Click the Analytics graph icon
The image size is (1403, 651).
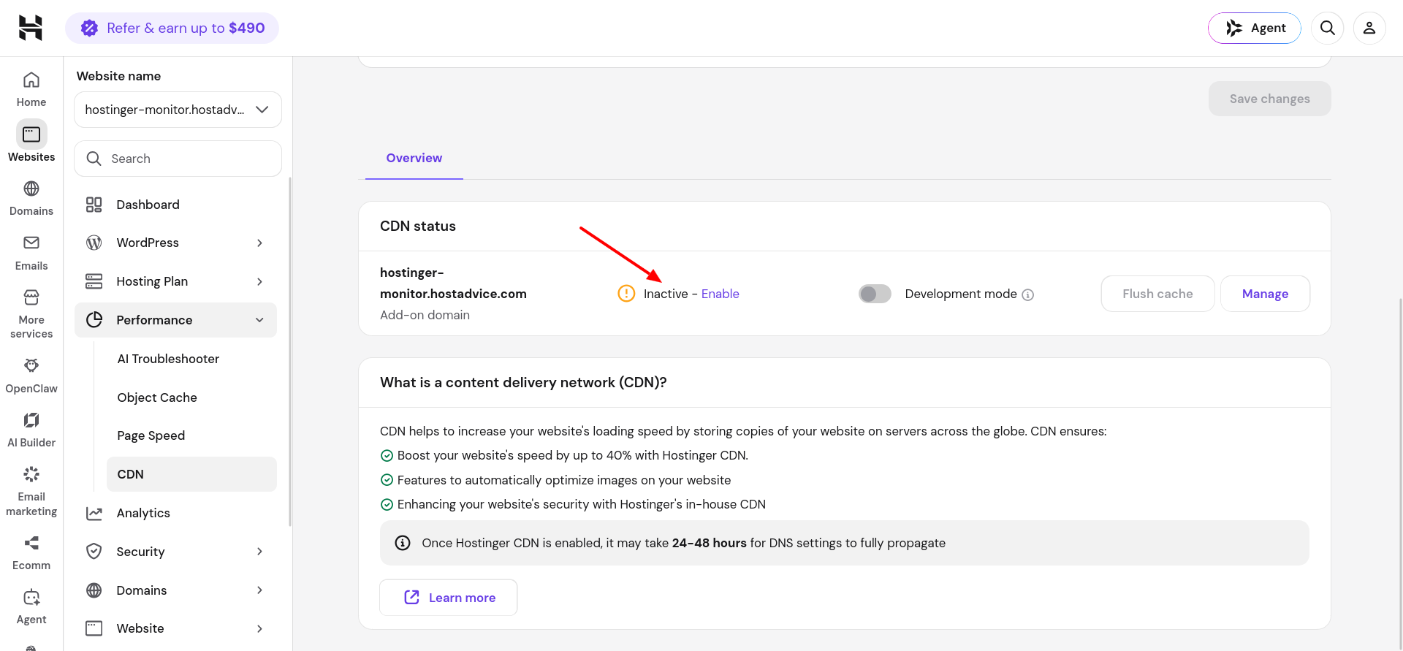click(94, 513)
